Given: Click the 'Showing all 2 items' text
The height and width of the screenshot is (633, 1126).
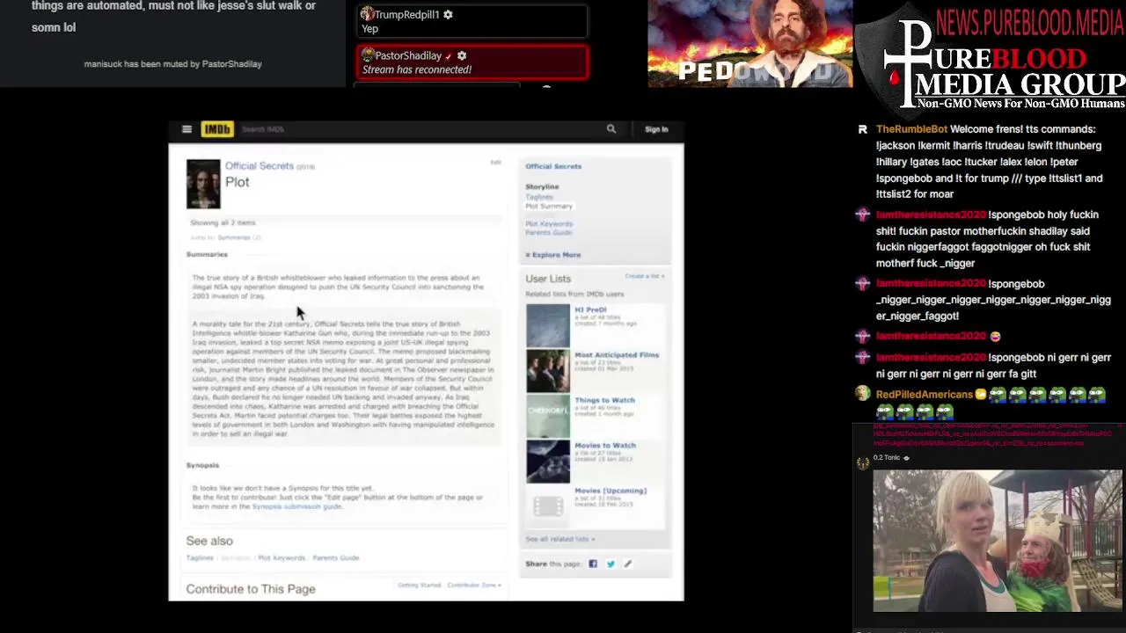Looking at the screenshot, I should tap(223, 222).
